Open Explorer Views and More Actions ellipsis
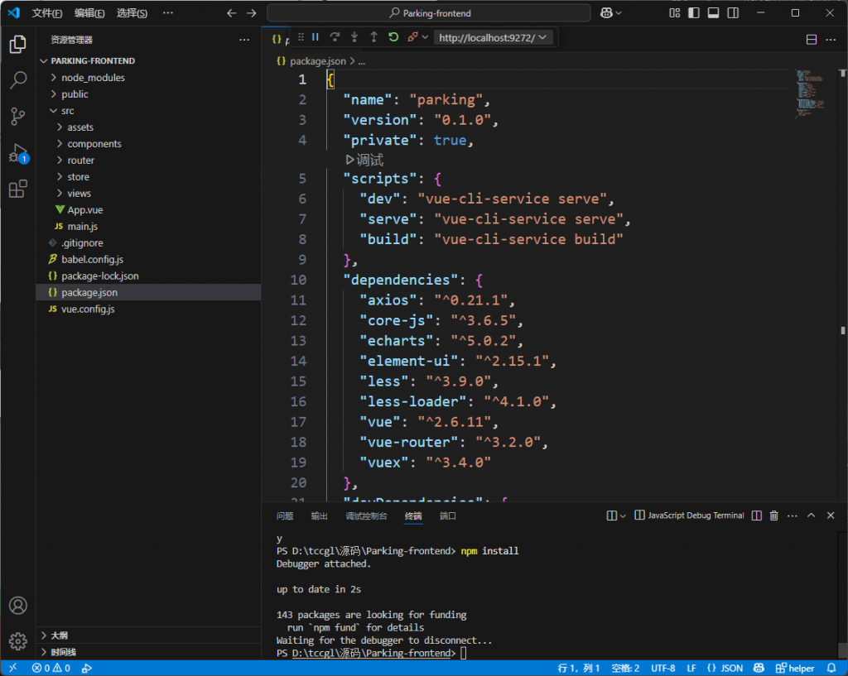The height and width of the screenshot is (676, 848). point(244,40)
